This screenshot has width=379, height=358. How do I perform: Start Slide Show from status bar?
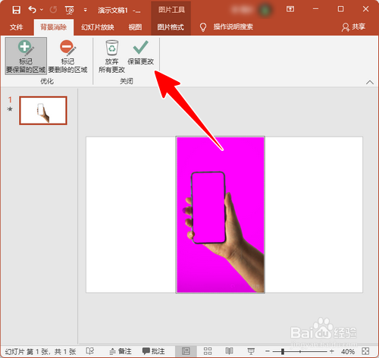[x=251, y=351]
